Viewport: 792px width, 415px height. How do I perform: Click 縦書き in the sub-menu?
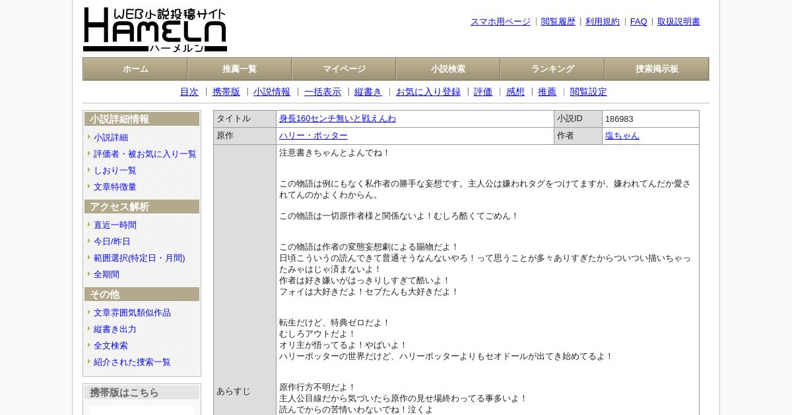[368, 92]
